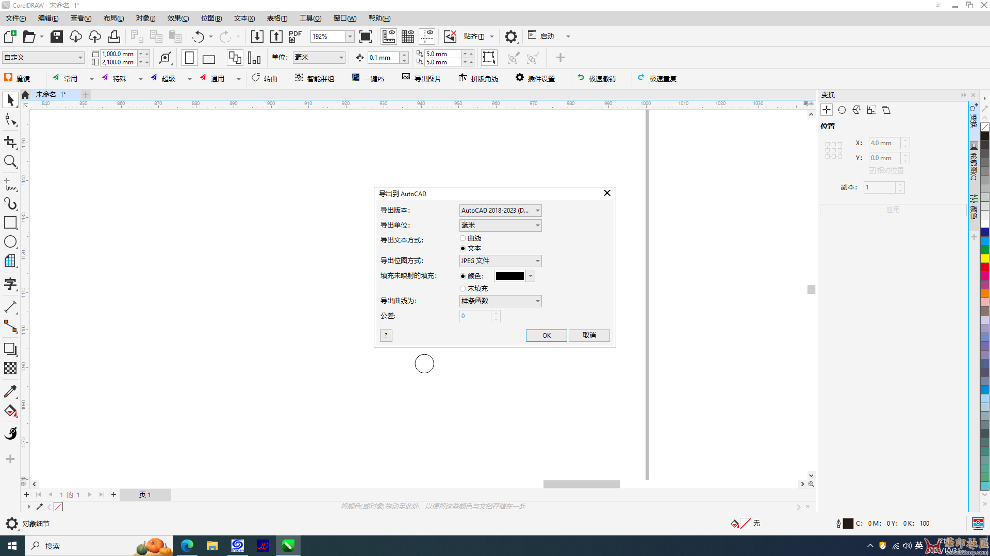The image size is (990, 556).
Task: Expand the 贴齐 snap dropdown
Action: tap(492, 37)
